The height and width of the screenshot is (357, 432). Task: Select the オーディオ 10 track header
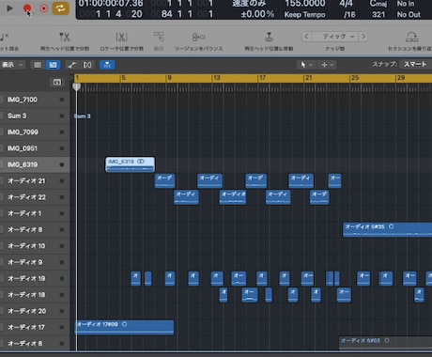[x=35, y=246]
